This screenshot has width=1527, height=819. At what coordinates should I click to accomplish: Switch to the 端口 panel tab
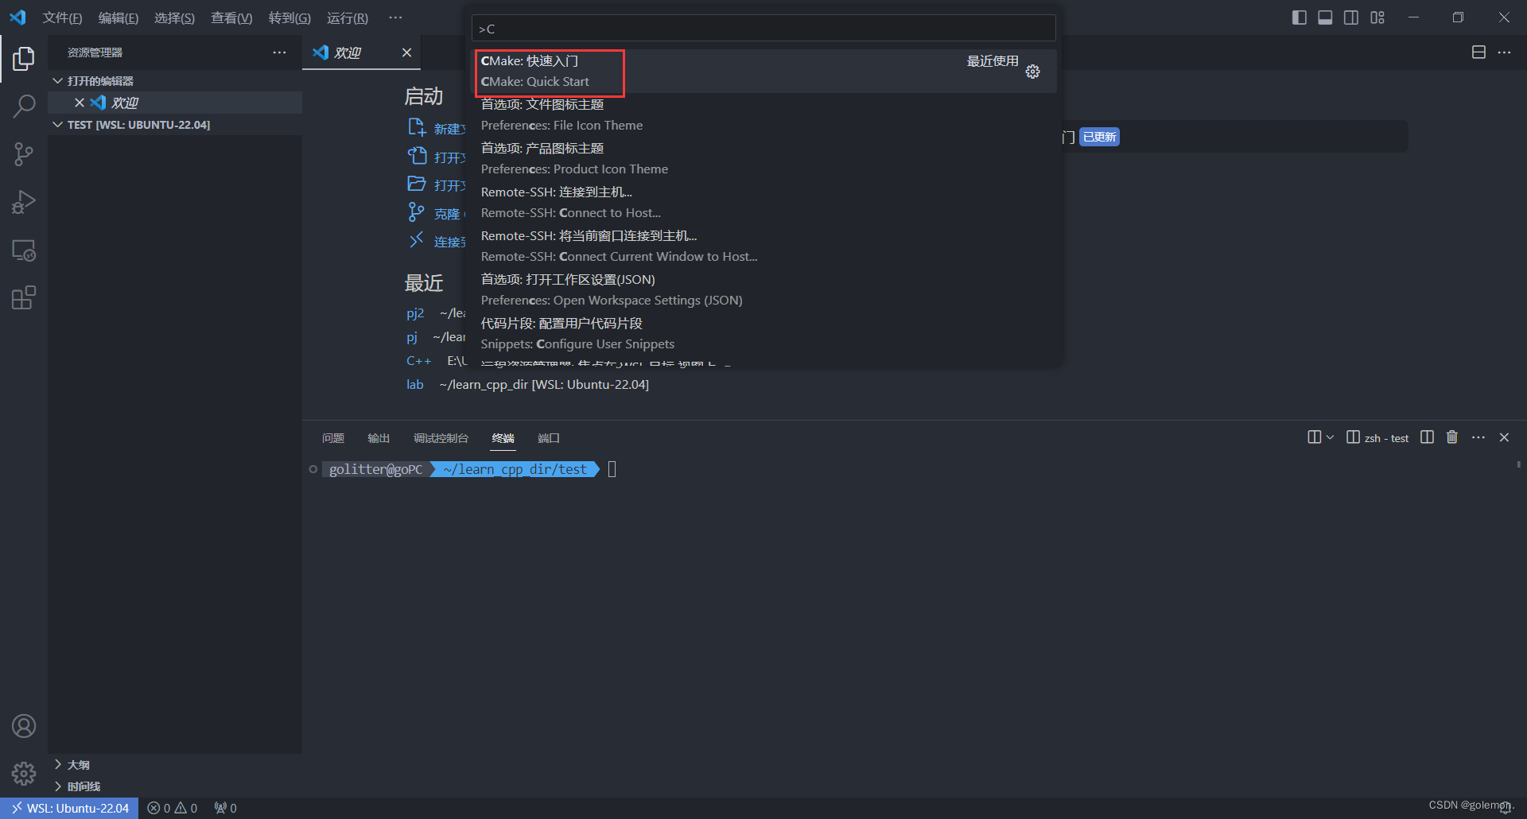point(549,438)
